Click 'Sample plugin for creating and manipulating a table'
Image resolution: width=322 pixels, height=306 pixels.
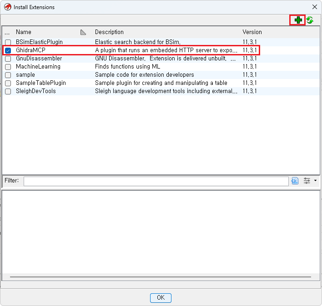(161, 83)
